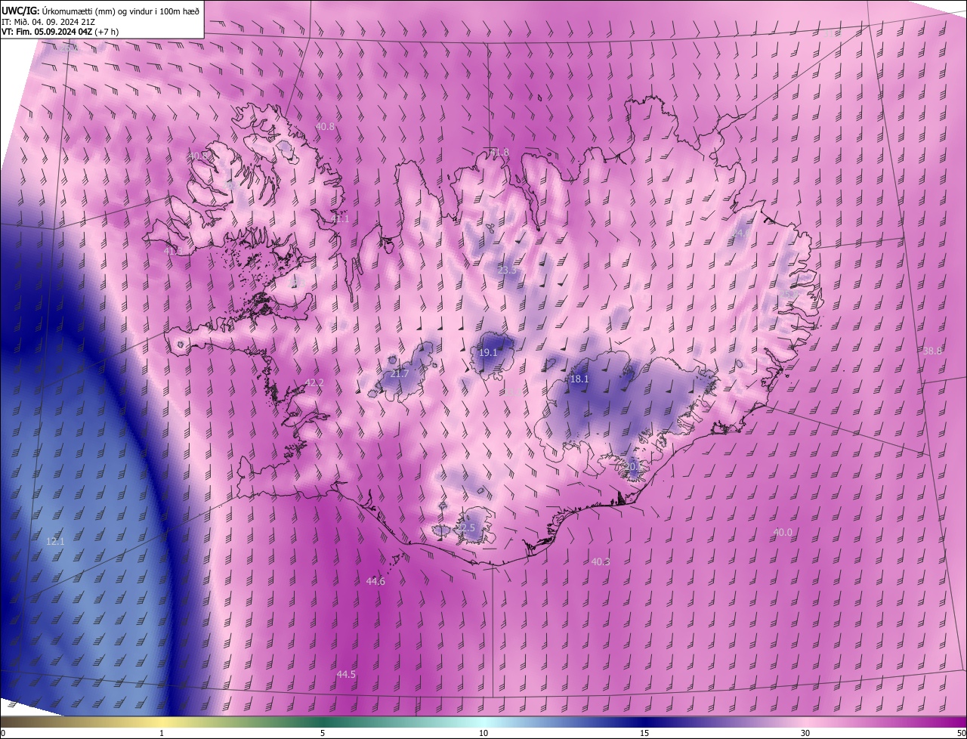Screen dimensions: 967x739
Task: Click the 21.7 value on the map
Action: (399, 374)
